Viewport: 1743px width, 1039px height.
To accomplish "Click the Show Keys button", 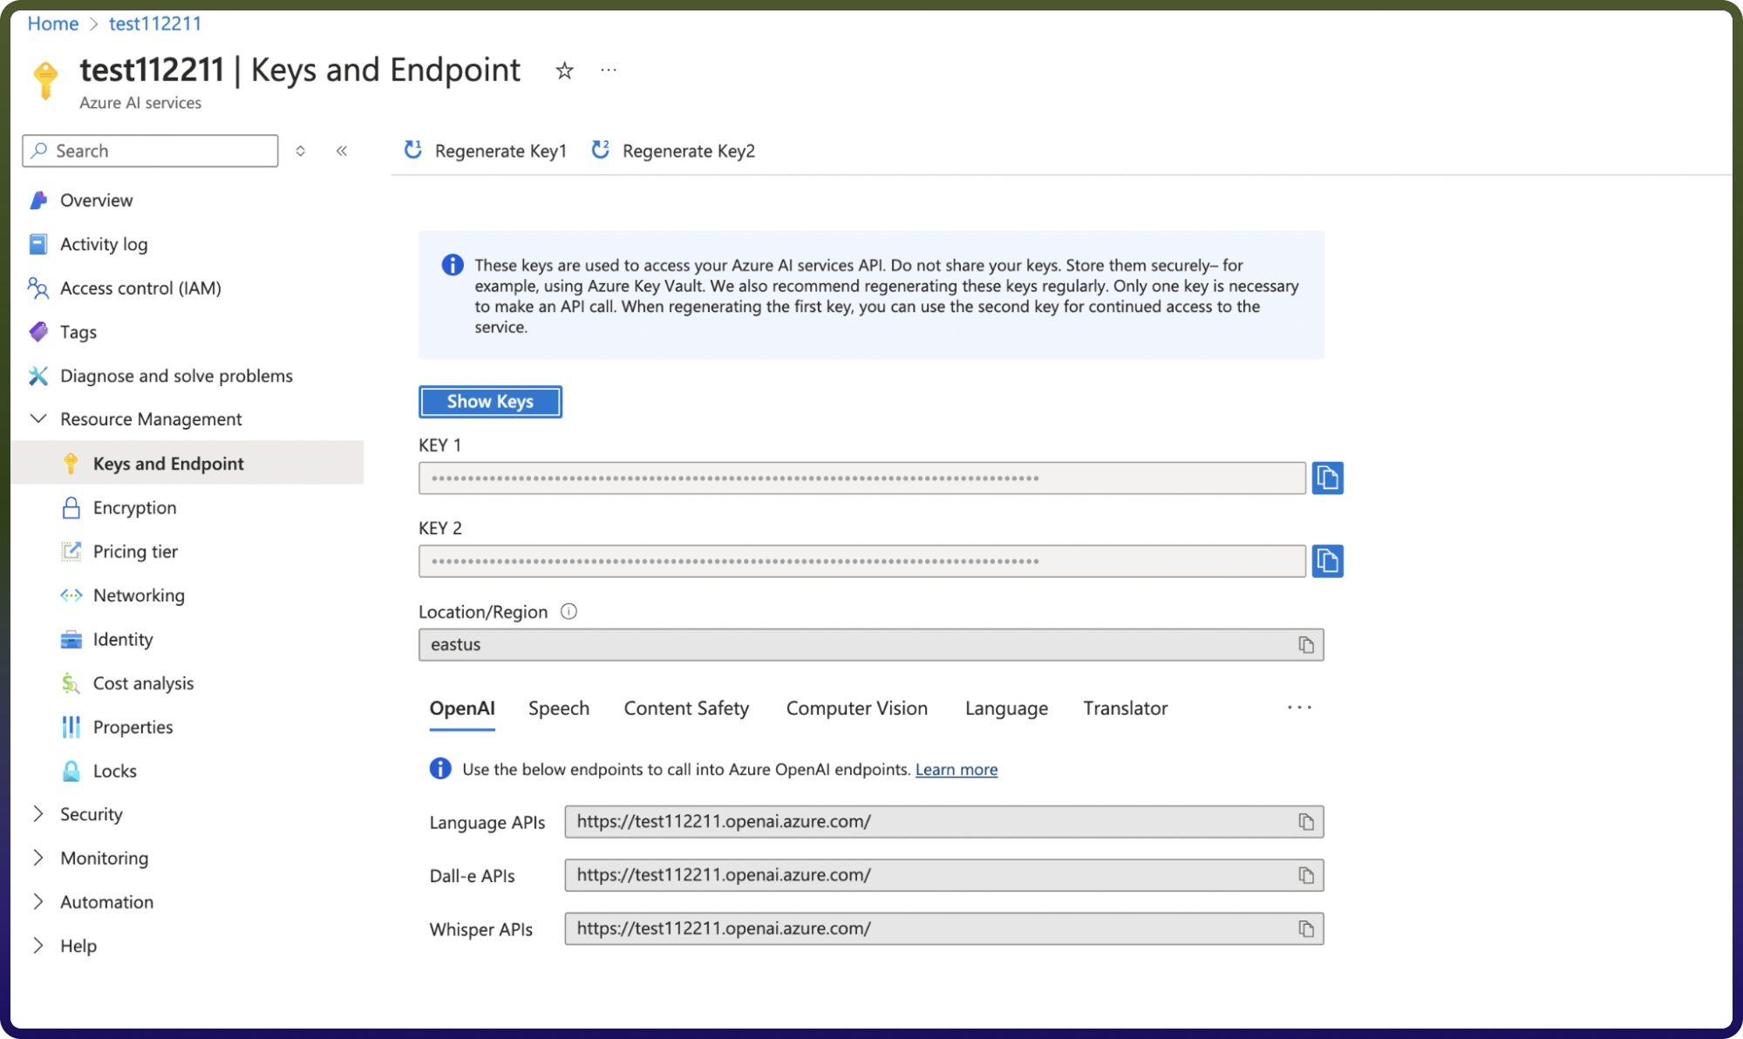I will pyautogui.click(x=490, y=402).
